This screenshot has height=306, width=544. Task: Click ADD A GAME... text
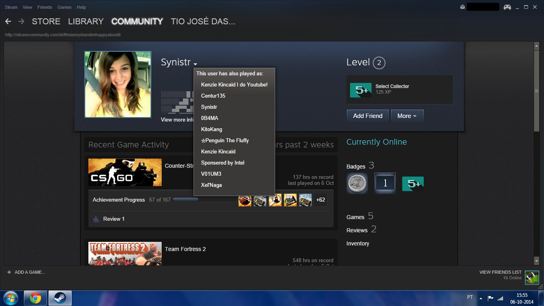click(30, 272)
